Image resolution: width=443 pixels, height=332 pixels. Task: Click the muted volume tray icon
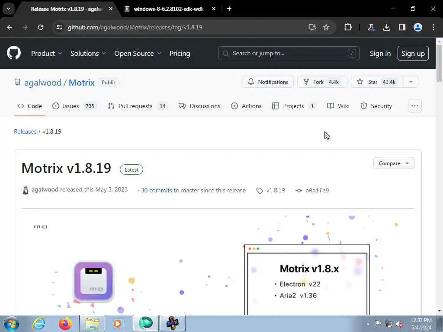(399, 324)
